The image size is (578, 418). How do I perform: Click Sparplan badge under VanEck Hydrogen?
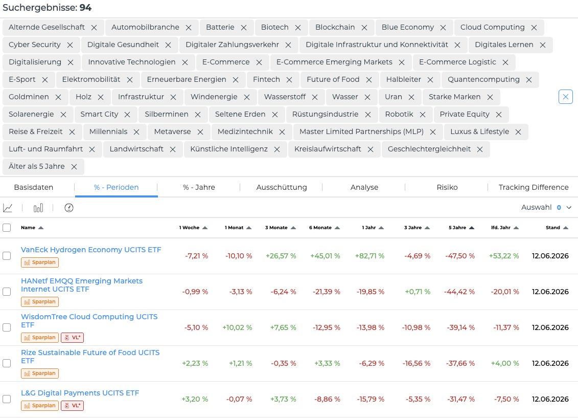[40, 262]
